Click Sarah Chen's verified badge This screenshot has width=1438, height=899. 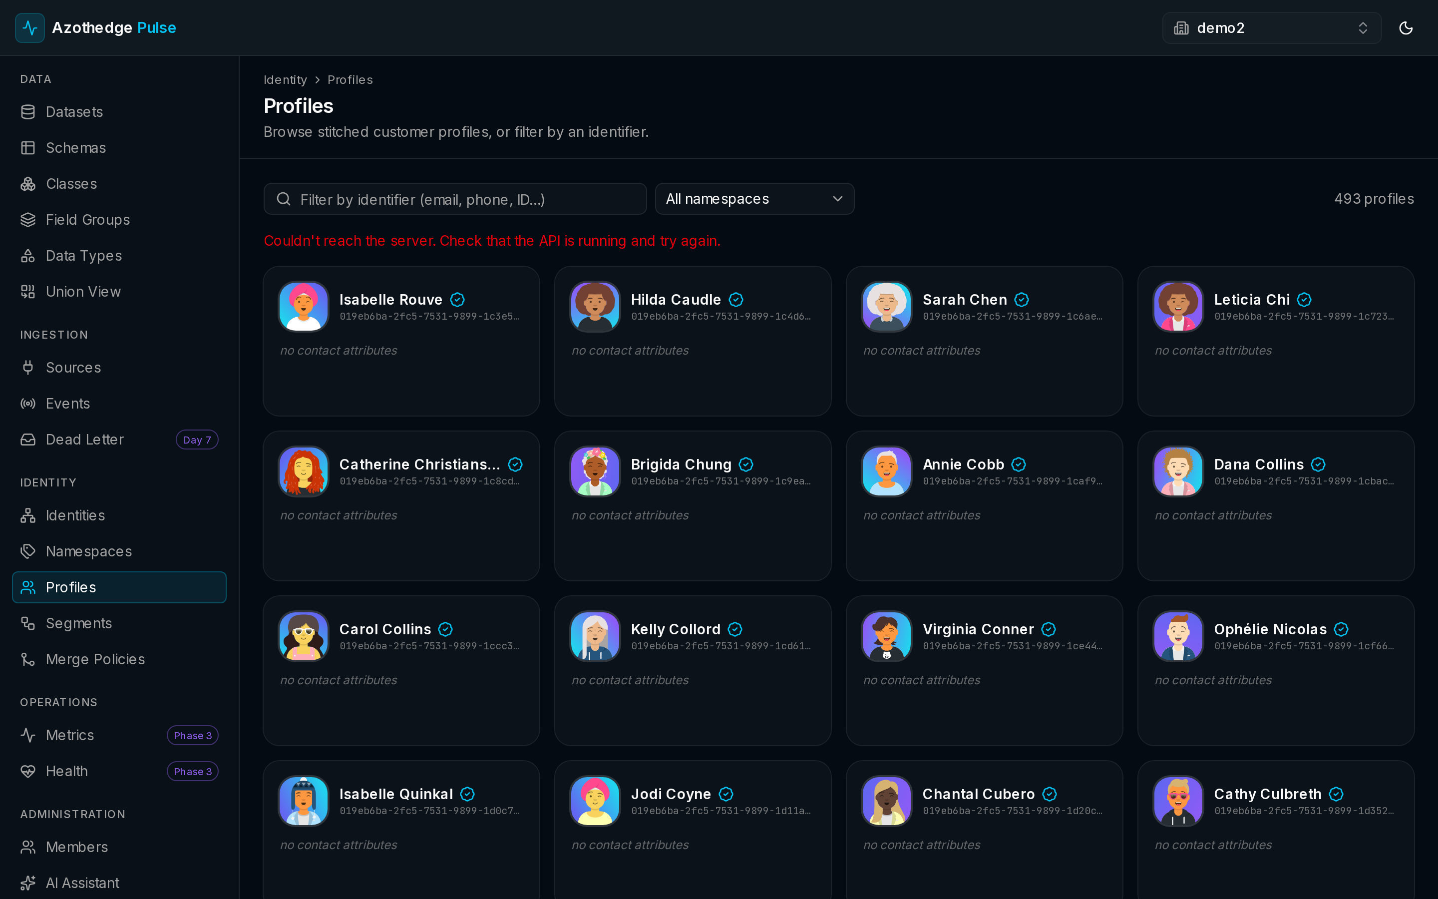coord(1021,300)
